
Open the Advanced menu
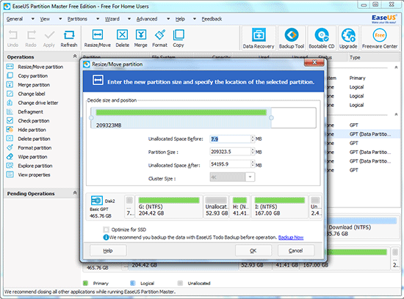click(147, 19)
